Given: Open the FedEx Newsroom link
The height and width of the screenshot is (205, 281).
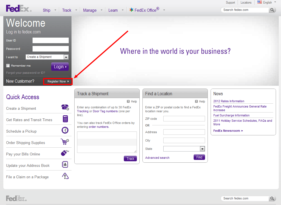Looking at the screenshot, I should coord(228,131).
